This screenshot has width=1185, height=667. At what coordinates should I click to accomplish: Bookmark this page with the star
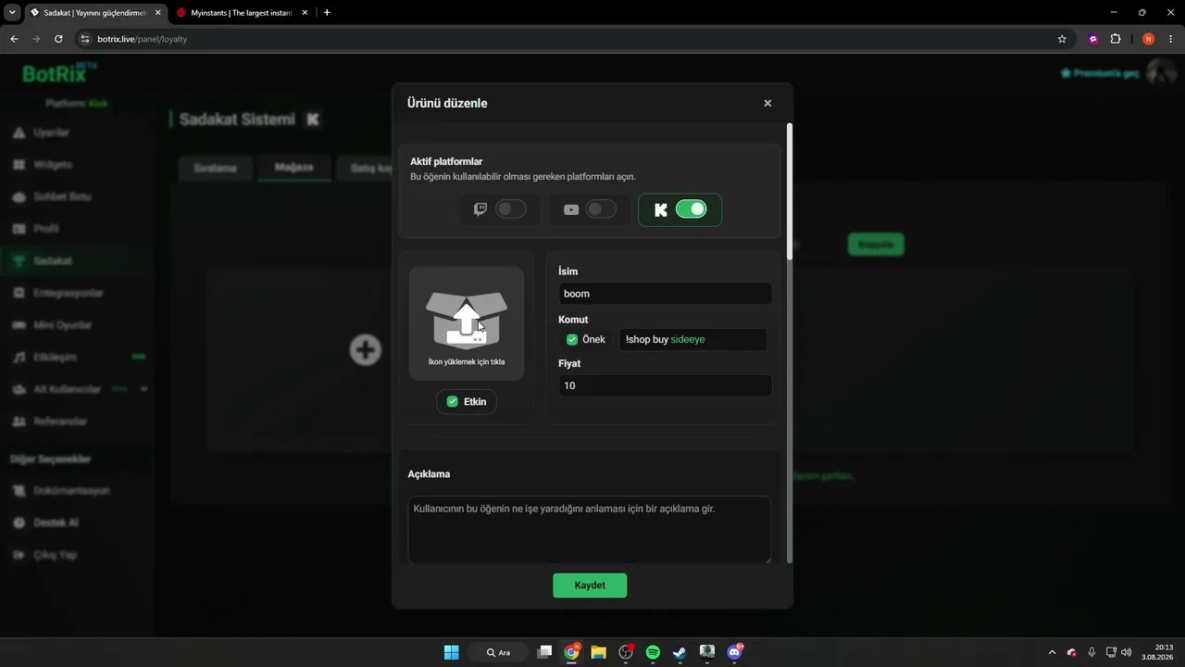coord(1062,39)
